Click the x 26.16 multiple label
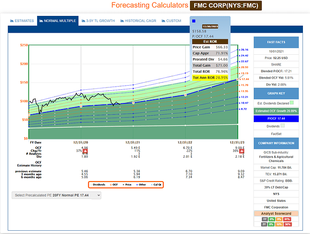This screenshot has height=234, width=310. pos(243,50)
